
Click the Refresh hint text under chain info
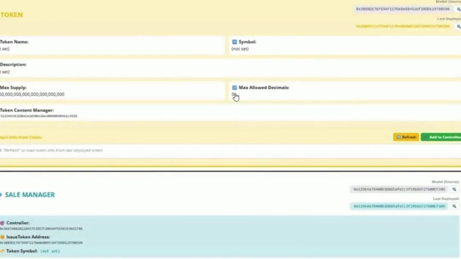point(51,150)
